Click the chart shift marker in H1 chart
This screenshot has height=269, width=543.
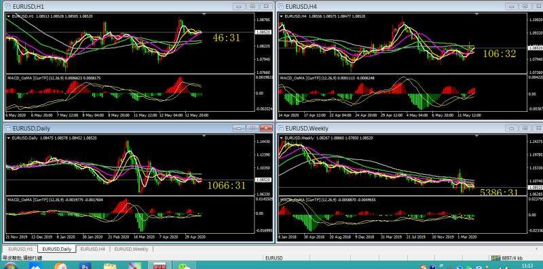click(204, 14)
